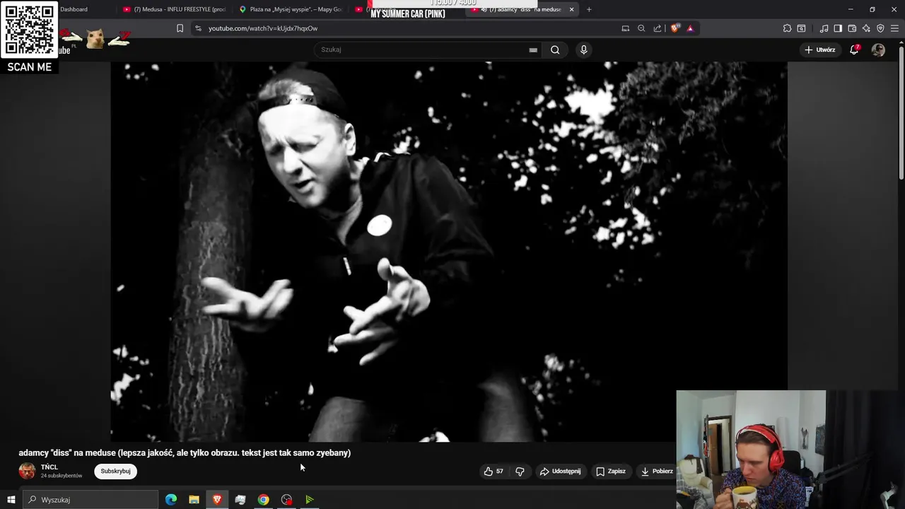The height and width of the screenshot is (509, 905).
Task: Open browser extensions puzzle icon
Action: [787, 28]
